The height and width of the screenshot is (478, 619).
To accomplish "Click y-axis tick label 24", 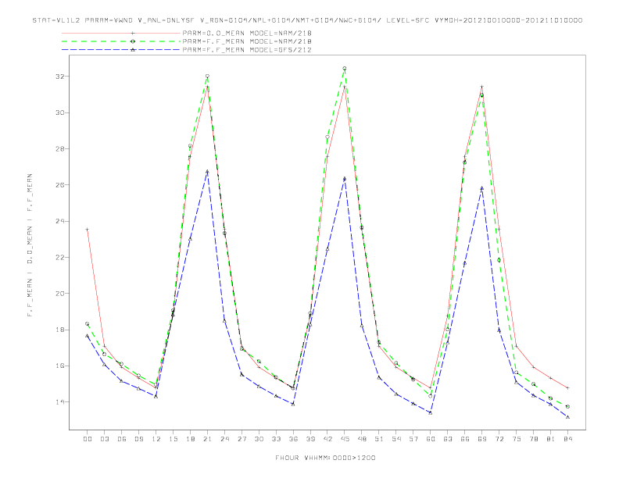I will (x=59, y=221).
